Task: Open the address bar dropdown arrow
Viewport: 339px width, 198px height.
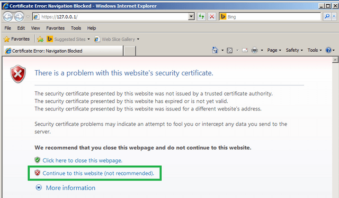Action: coord(191,16)
